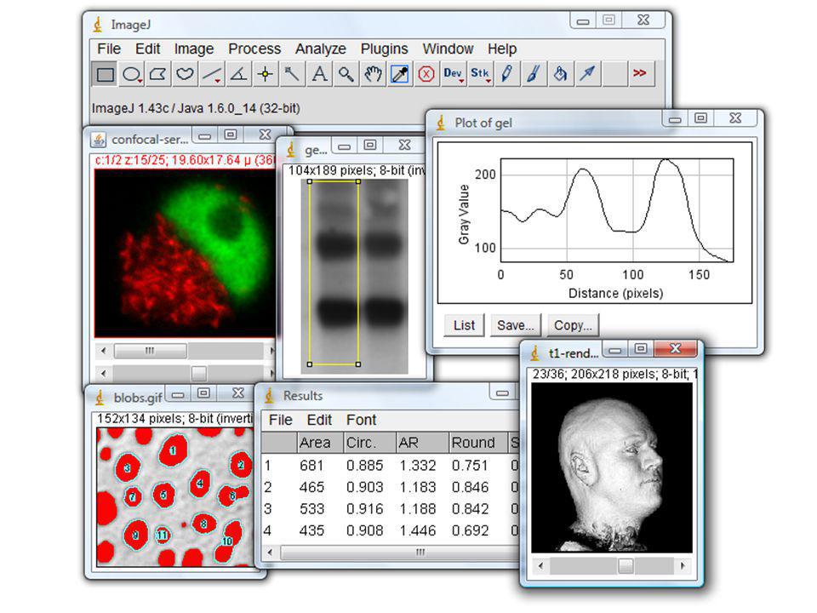Click the Area column header in Results
This screenshot has height=613, width=817.
coord(320,443)
